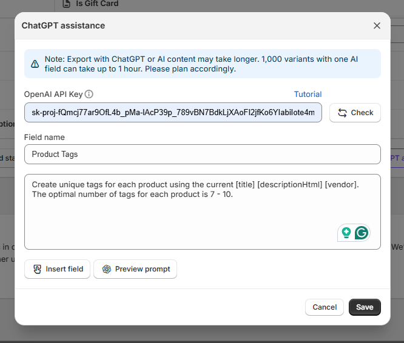This screenshot has width=404, height=343.
Task: Click inside the prompt text area
Action: pyautogui.click(x=202, y=211)
